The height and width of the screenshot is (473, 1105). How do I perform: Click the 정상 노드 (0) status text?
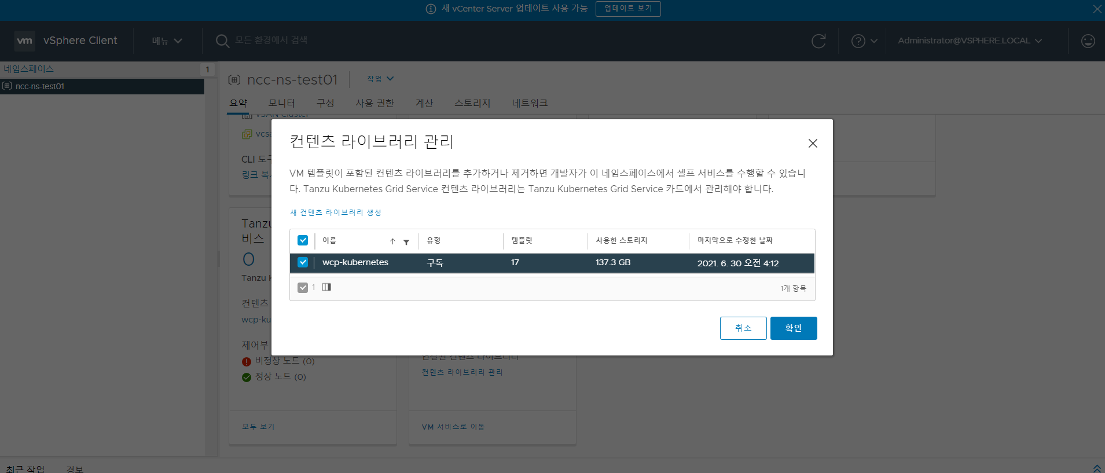[x=281, y=377]
